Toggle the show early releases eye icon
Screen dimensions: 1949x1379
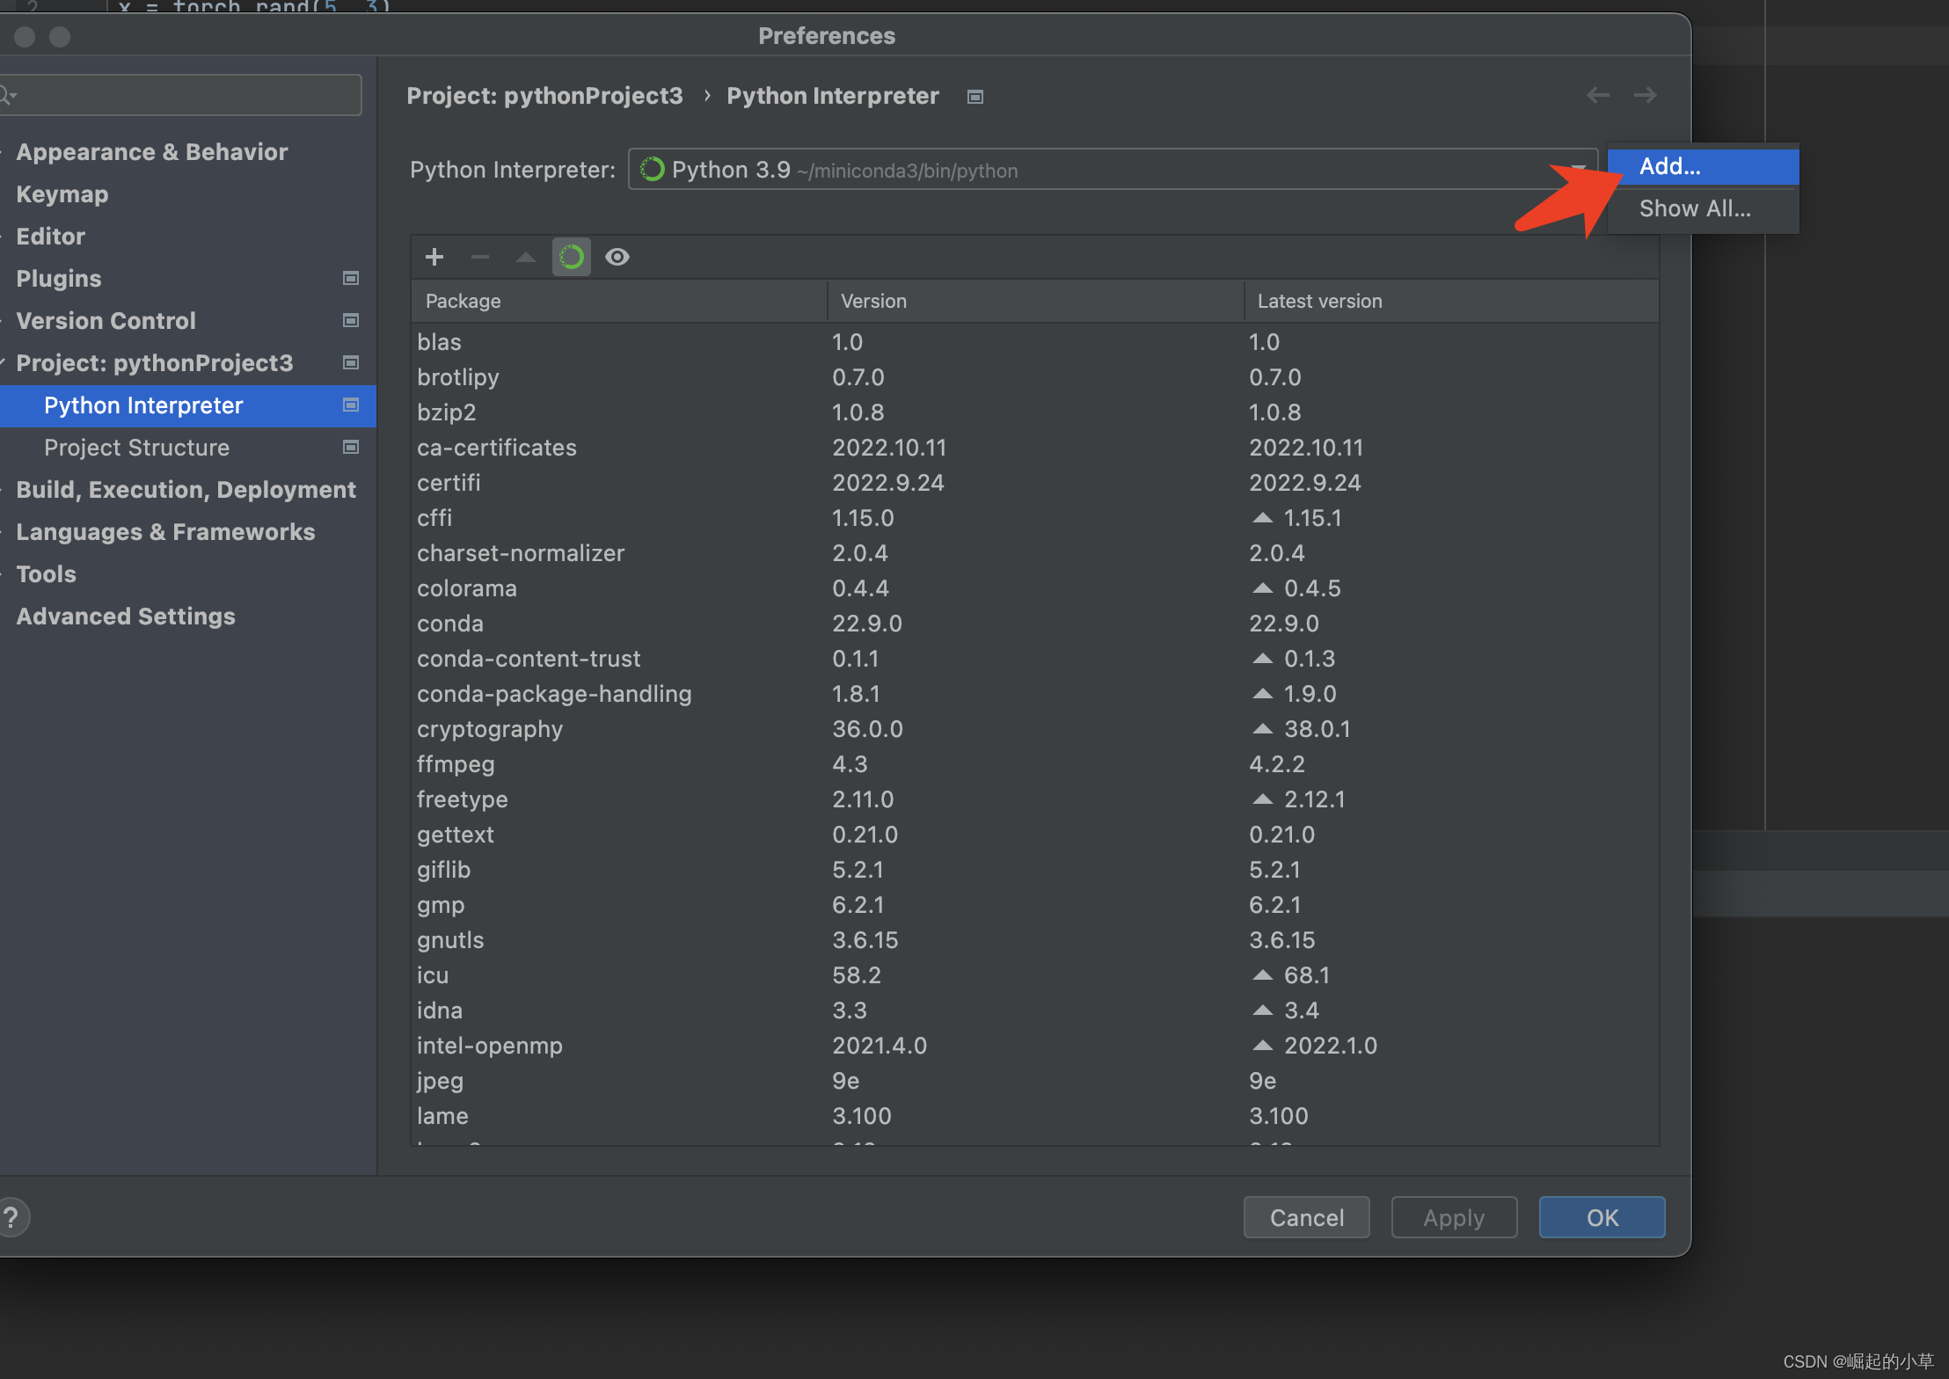[617, 257]
